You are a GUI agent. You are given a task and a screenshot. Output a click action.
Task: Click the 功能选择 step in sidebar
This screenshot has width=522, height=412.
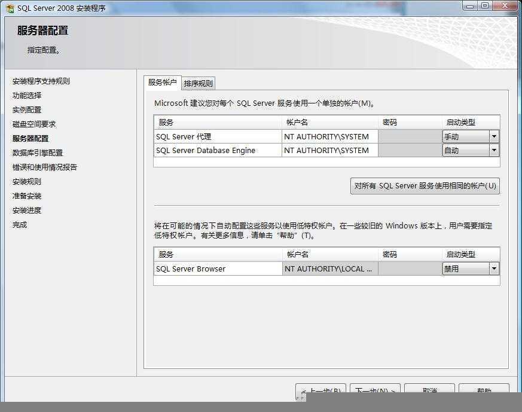coord(27,96)
